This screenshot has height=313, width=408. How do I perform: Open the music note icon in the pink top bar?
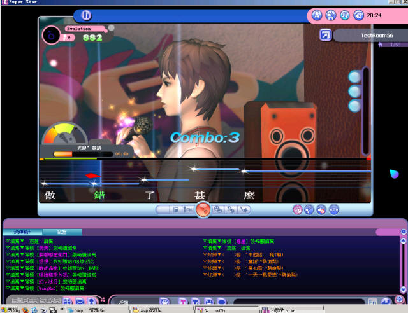[345, 15]
